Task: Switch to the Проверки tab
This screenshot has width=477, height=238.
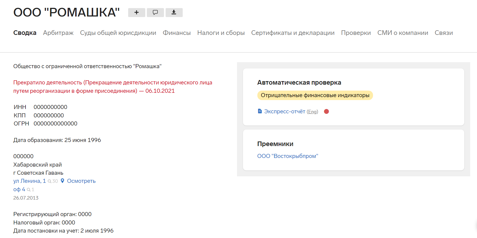Action: (x=356, y=33)
